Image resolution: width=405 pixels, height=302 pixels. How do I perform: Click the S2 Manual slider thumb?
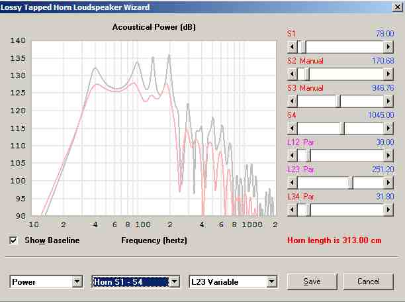pyautogui.click(x=306, y=74)
